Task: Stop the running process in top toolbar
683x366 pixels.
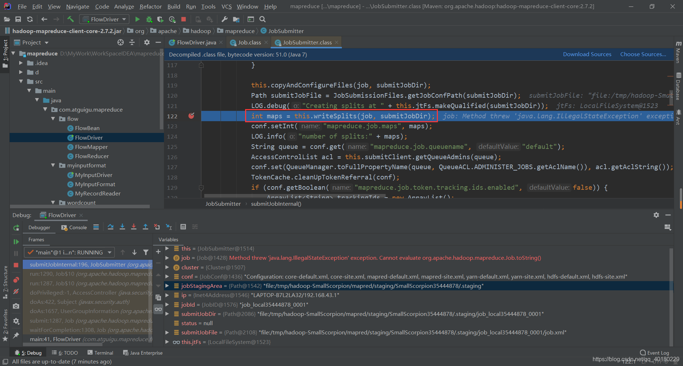Action: pyautogui.click(x=184, y=19)
